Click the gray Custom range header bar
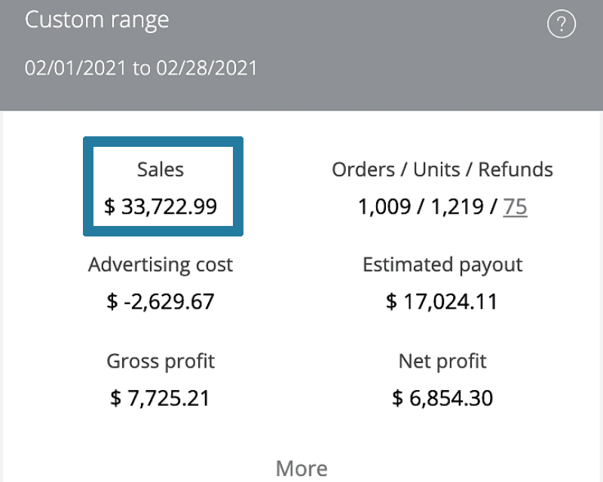 click(301, 55)
